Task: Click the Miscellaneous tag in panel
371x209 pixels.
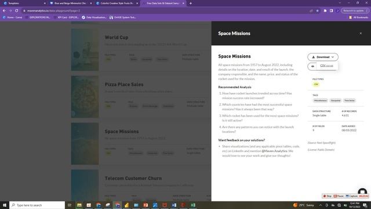Action: coord(321,100)
